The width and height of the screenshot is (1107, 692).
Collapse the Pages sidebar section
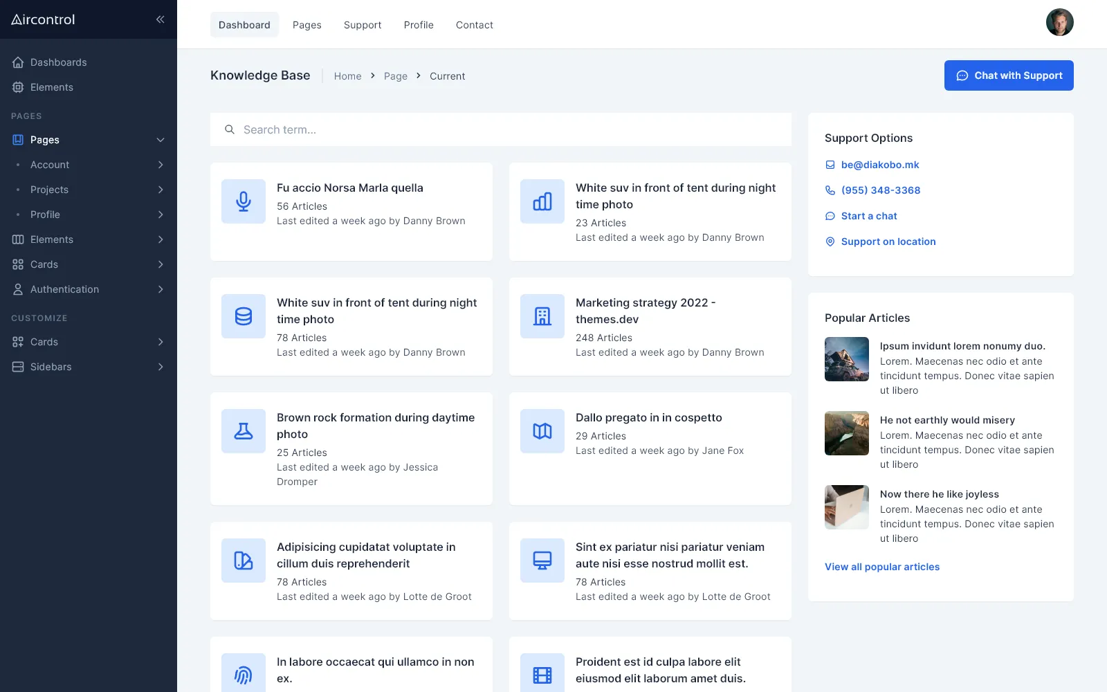point(161,140)
